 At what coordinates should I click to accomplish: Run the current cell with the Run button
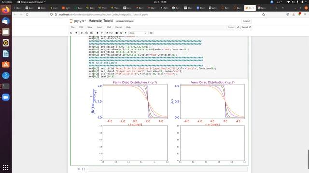(110, 33)
